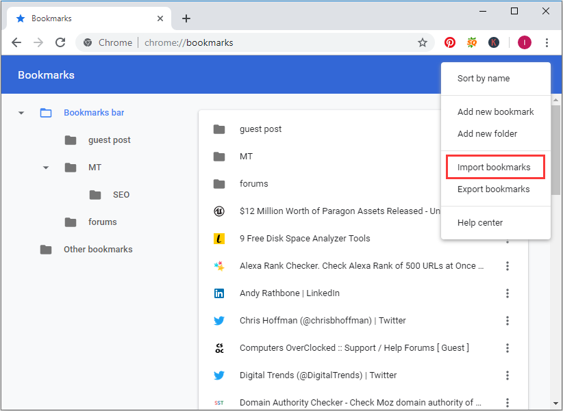Open the orange SQ extension icon
Viewport: 563px width, 411px height.
[472, 42]
